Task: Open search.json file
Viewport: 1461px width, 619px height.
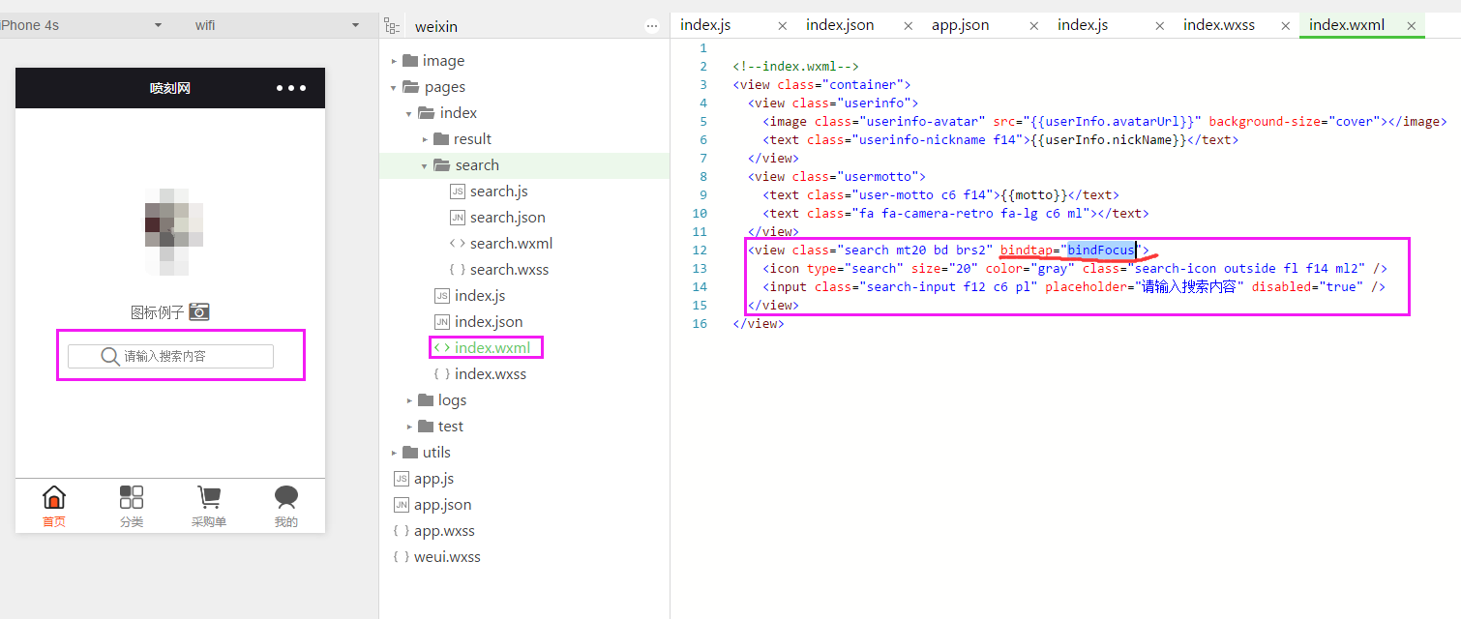Action: (x=507, y=218)
